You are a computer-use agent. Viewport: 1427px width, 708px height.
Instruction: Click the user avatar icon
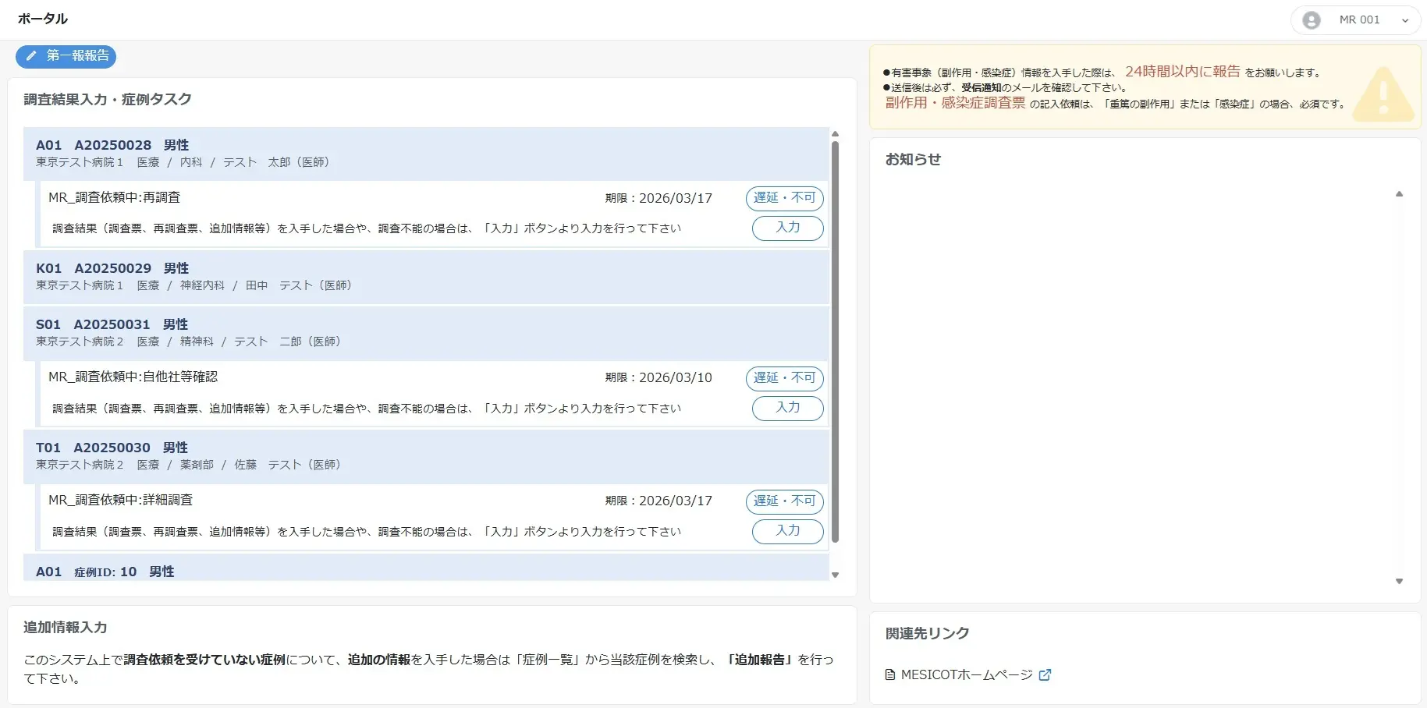tap(1312, 20)
